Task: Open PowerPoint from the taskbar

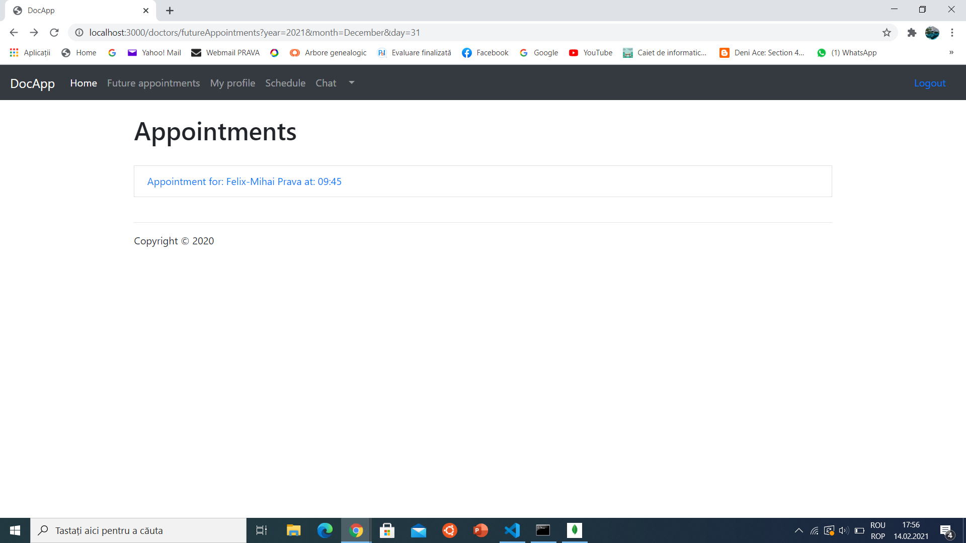Action: [x=480, y=530]
